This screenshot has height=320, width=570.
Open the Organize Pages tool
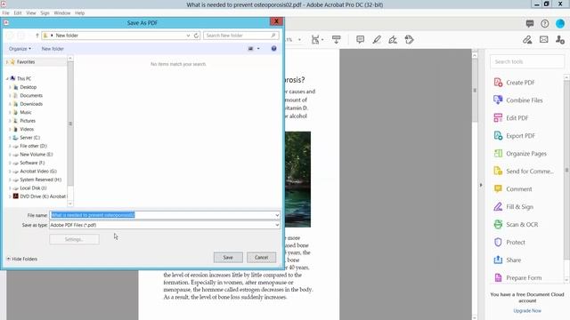point(520,154)
